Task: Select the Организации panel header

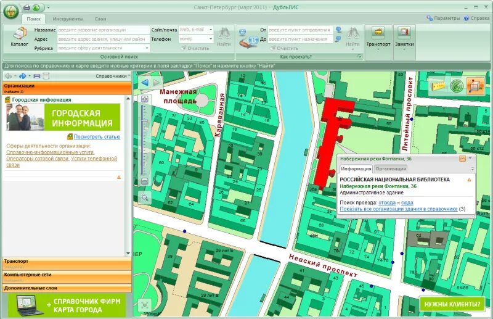Action: [x=67, y=88]
